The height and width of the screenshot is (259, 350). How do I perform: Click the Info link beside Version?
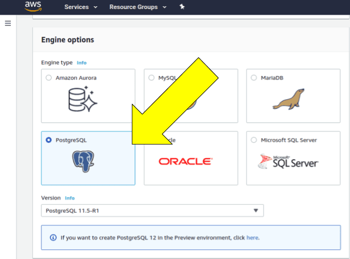[69, 198]
